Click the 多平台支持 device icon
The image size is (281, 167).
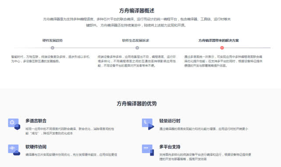(x=148, y=150)
